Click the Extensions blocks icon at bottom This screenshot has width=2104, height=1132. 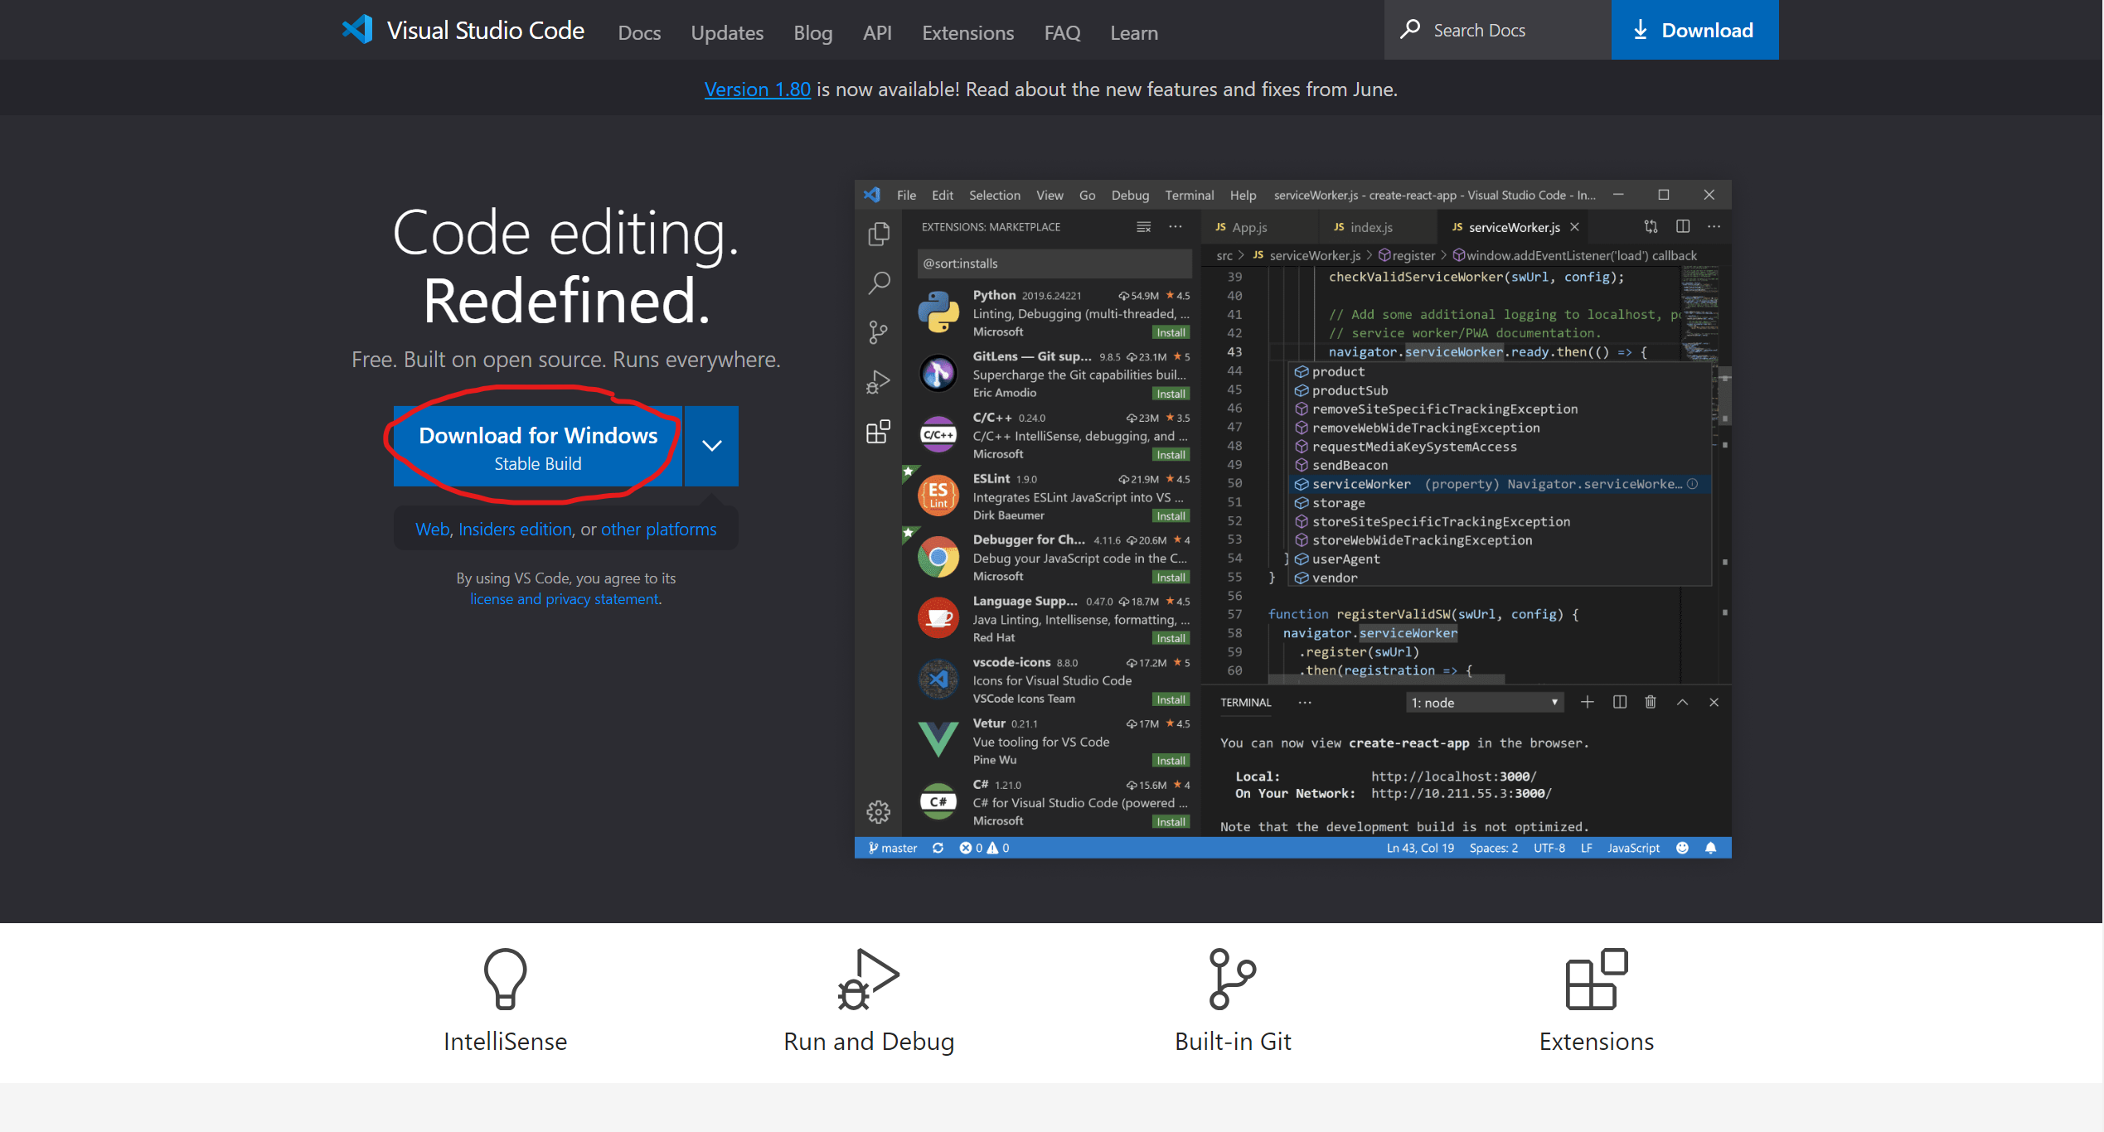[x=1596, y=978]
